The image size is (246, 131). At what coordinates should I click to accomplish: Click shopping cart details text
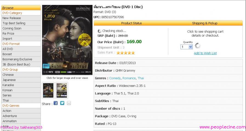[x=205, y=34]
